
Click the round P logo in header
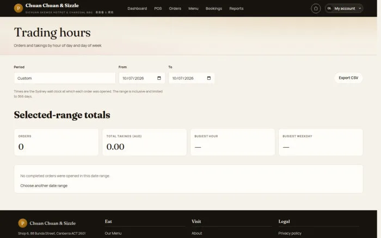[x=18, y=8]
